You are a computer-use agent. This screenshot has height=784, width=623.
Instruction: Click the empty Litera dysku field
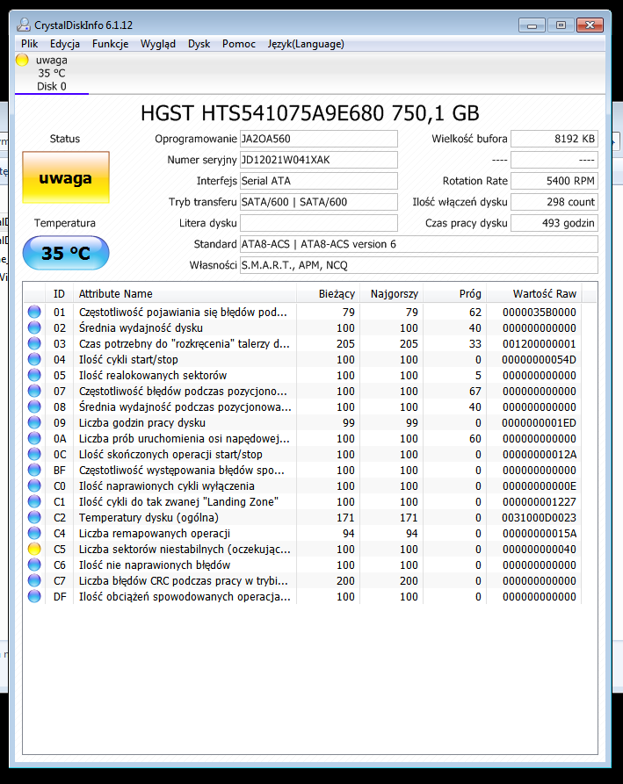click(319, 223)
